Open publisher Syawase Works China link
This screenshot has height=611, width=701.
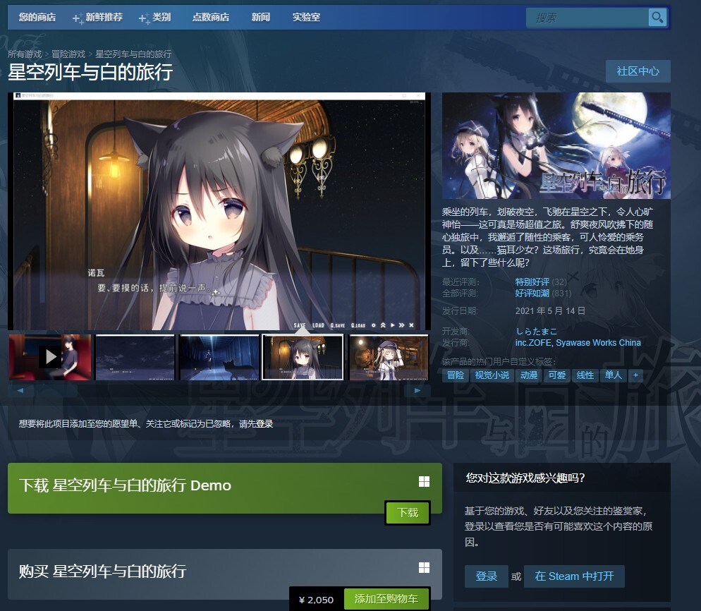[598, 343]
